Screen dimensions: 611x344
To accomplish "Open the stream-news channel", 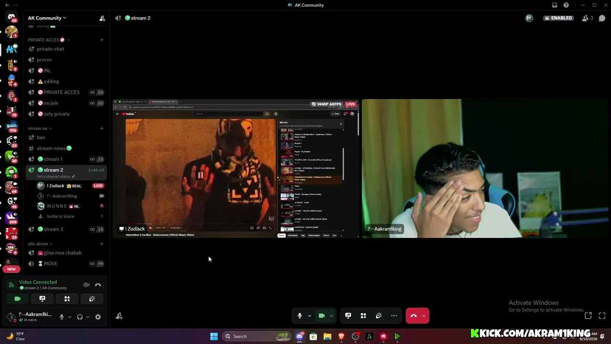I will point(66,148).
